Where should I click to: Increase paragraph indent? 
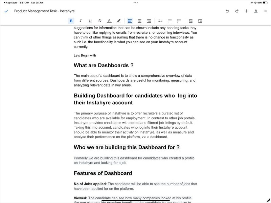200,21
